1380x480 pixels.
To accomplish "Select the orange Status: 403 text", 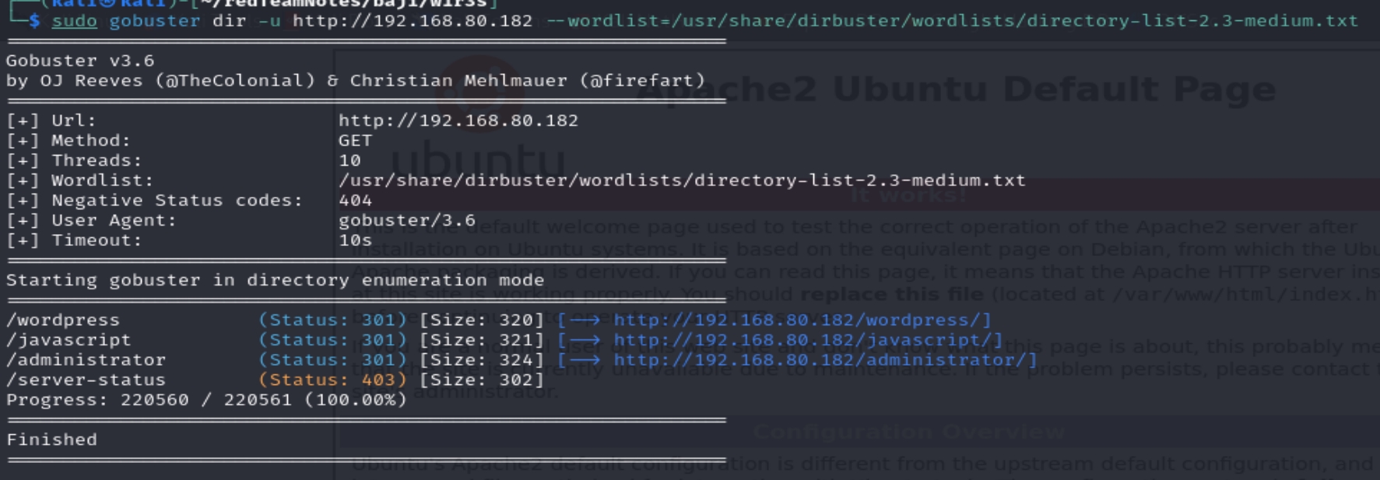I will point(332,380).
